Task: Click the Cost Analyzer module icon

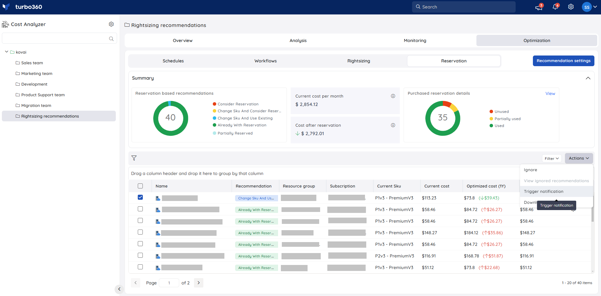Action: click(5, 24)
